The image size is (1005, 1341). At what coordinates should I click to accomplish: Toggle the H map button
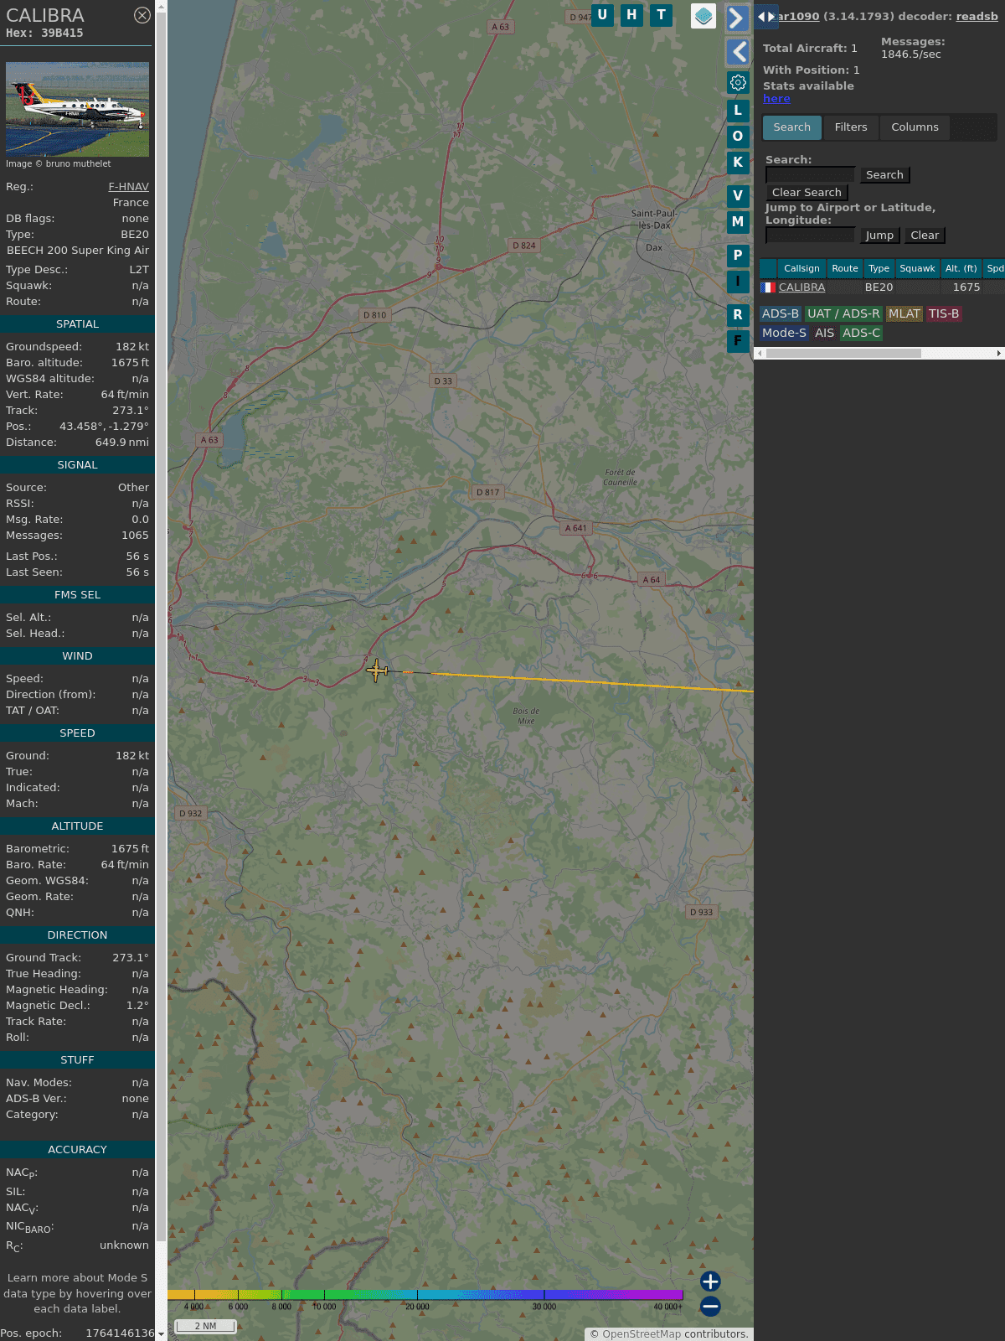pyautogui.click(x=631, y=15)
